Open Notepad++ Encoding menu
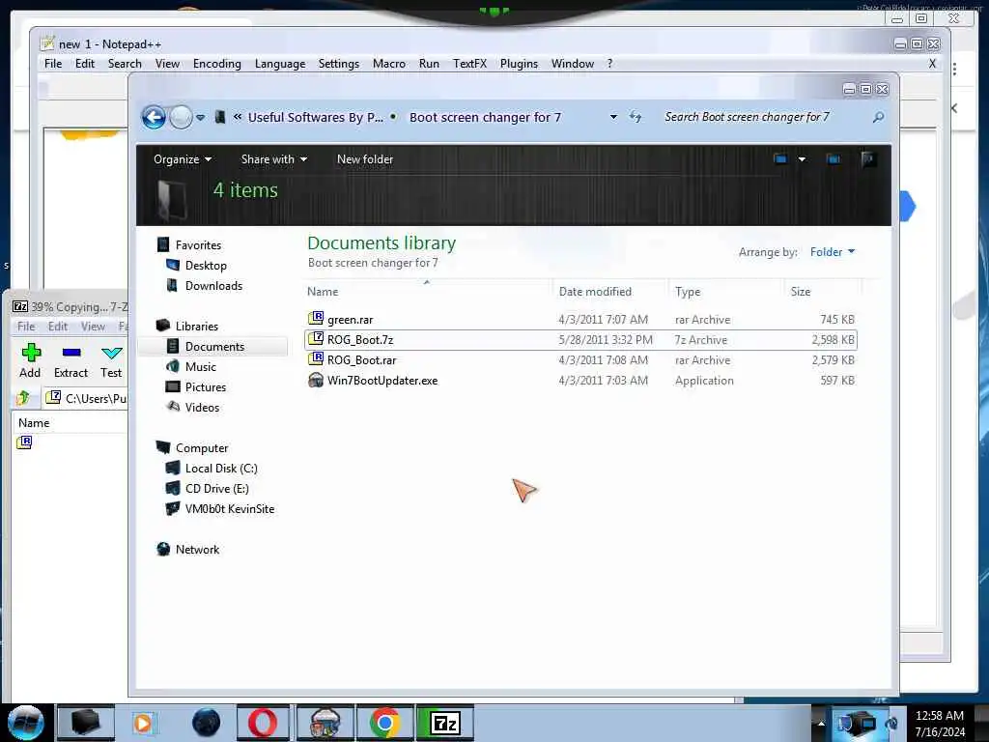989x742 pixels. [x=217, y=64]
